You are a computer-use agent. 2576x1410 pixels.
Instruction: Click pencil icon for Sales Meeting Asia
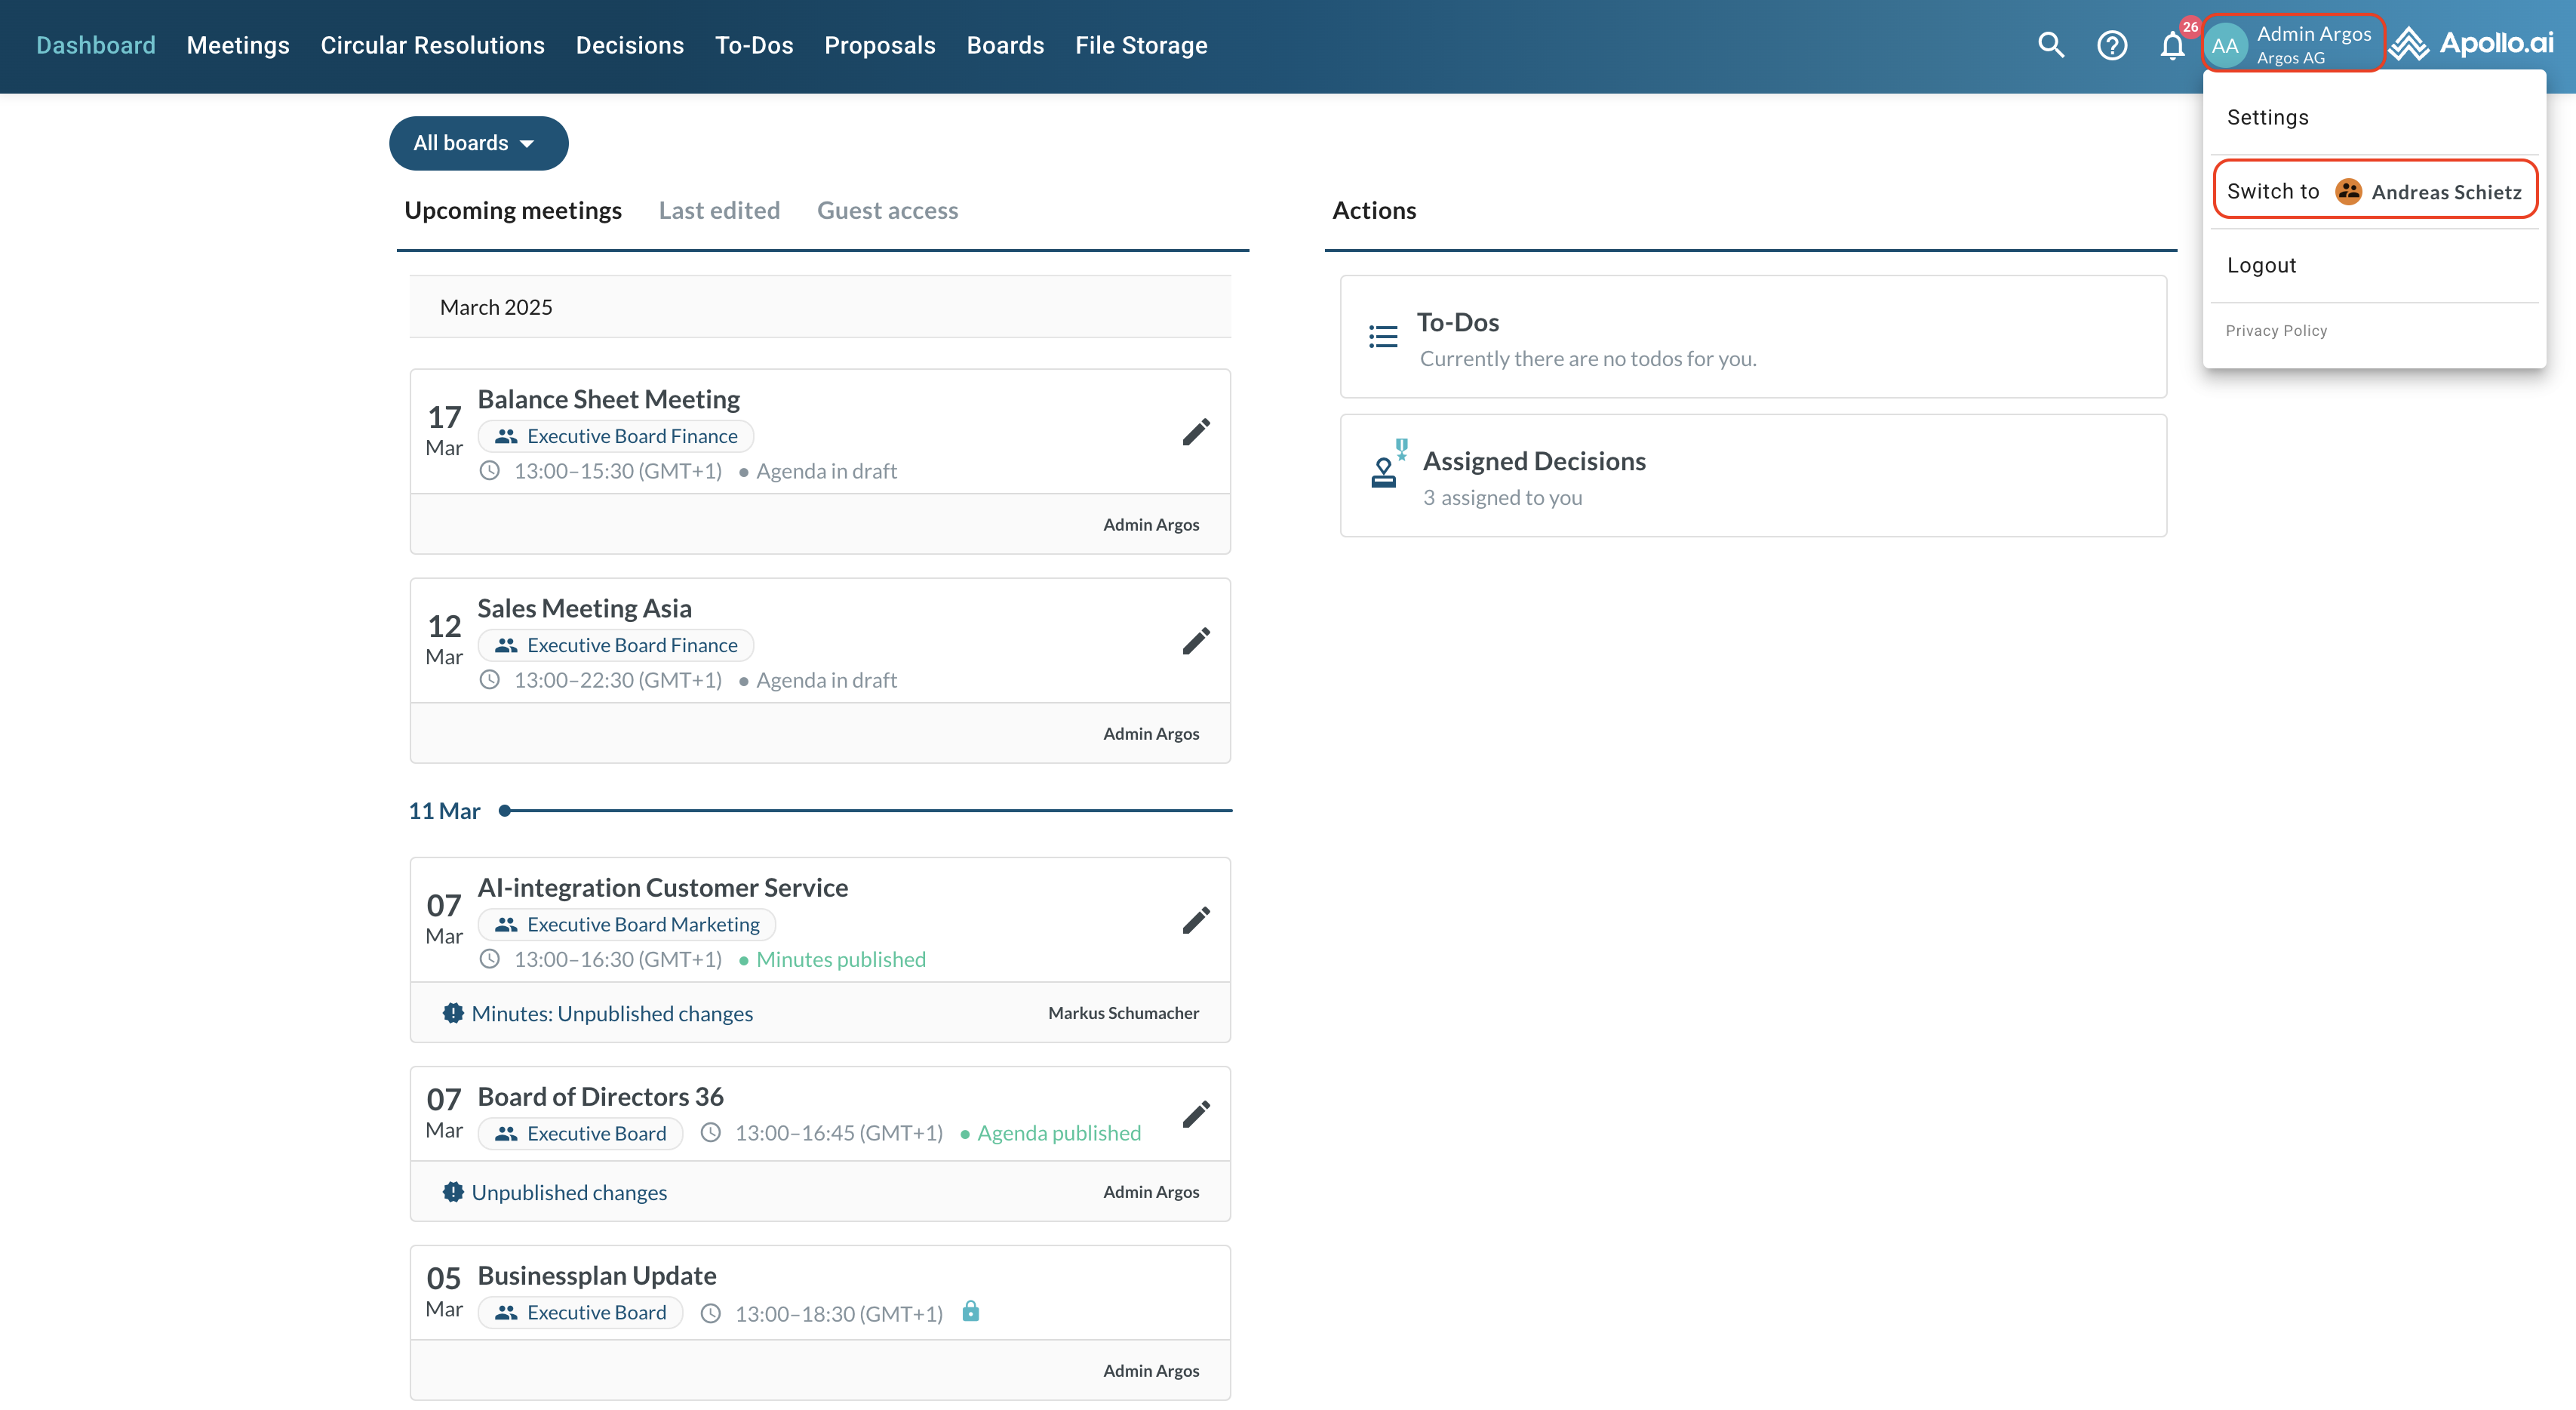1196,642
